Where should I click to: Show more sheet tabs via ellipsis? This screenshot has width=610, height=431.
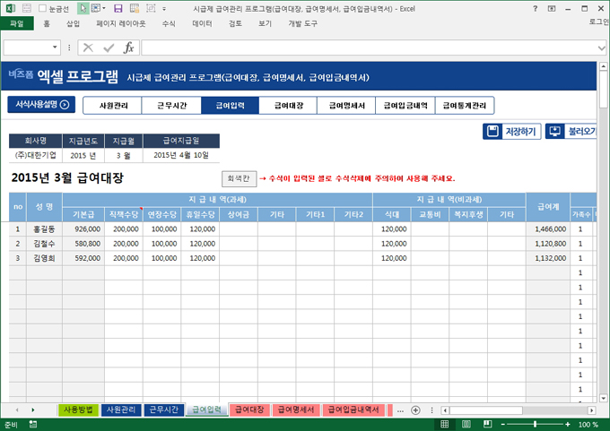click(x=400, y=410)
